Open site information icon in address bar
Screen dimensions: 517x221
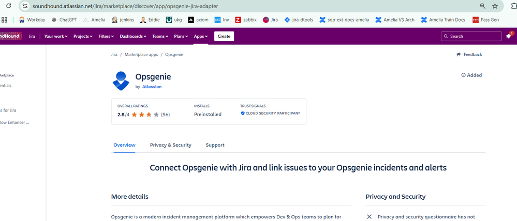click(x=25, y=6)
